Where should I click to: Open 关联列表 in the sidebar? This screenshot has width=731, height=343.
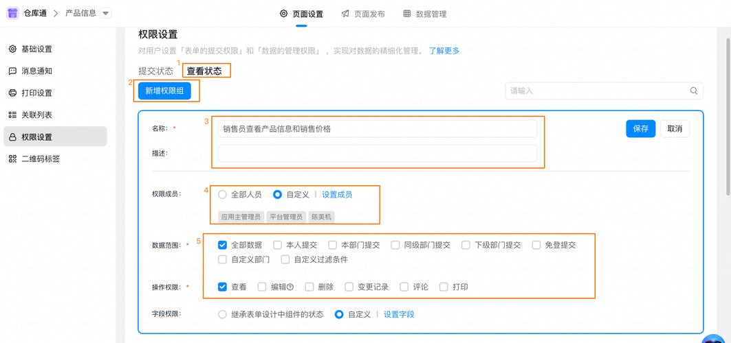tap(36, 115)
